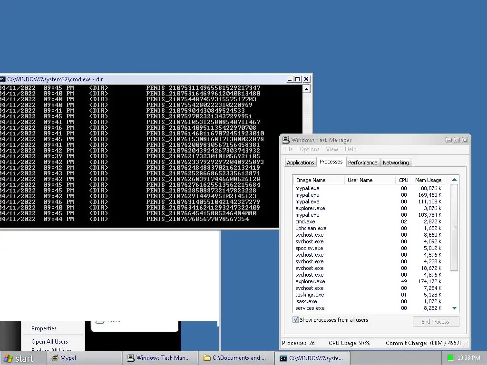Click Task Manager title bar icon

286,140
